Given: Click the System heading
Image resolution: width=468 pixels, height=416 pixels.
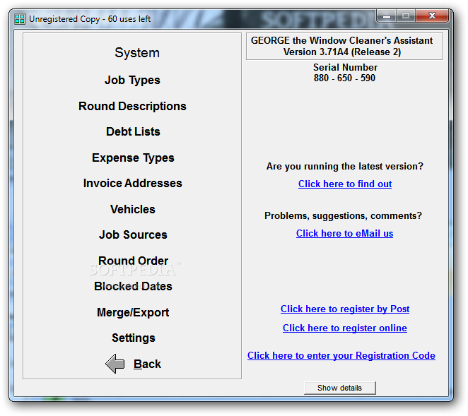Looking at the screenshot, I should tap(137, 53).
